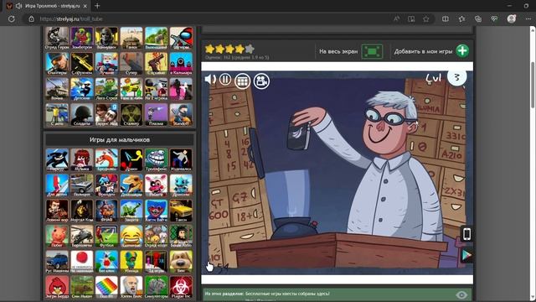Screen dimensions: 536x302
Task: Open the level select grid icon
Action: [242, 81]
